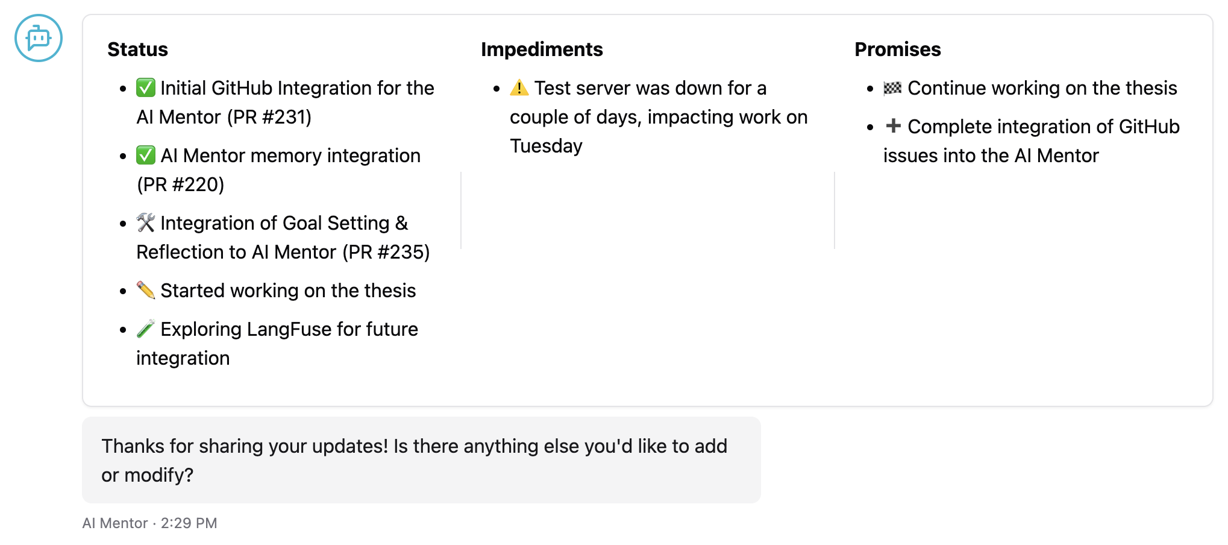
Task: Click the green checkmark beside GitHub Integration
Action: point(145,87)
